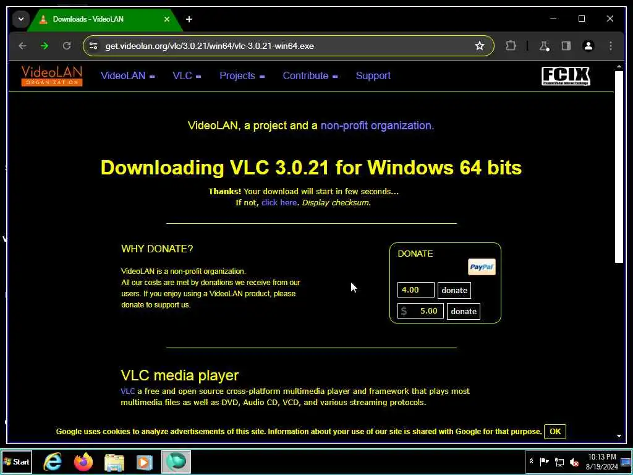
Task: Click the address bar URL
Action: tap(210, 46)
